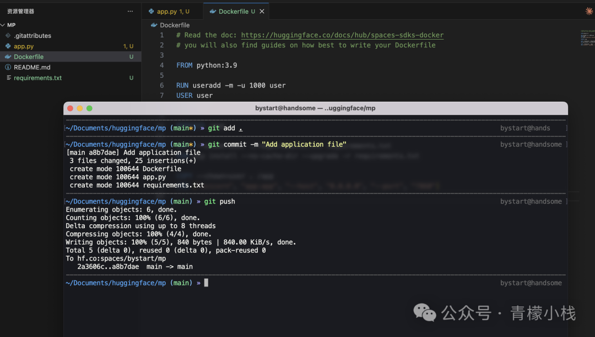Click the orange star icon at top right
The width and height of the screenshot is (595, 337).
coord(589,12)
